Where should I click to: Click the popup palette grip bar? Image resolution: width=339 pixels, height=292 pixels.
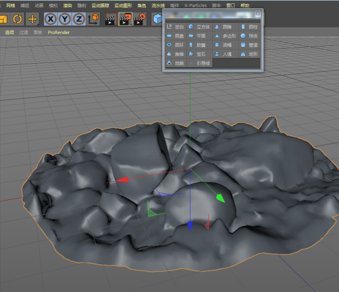click(213, 20)
